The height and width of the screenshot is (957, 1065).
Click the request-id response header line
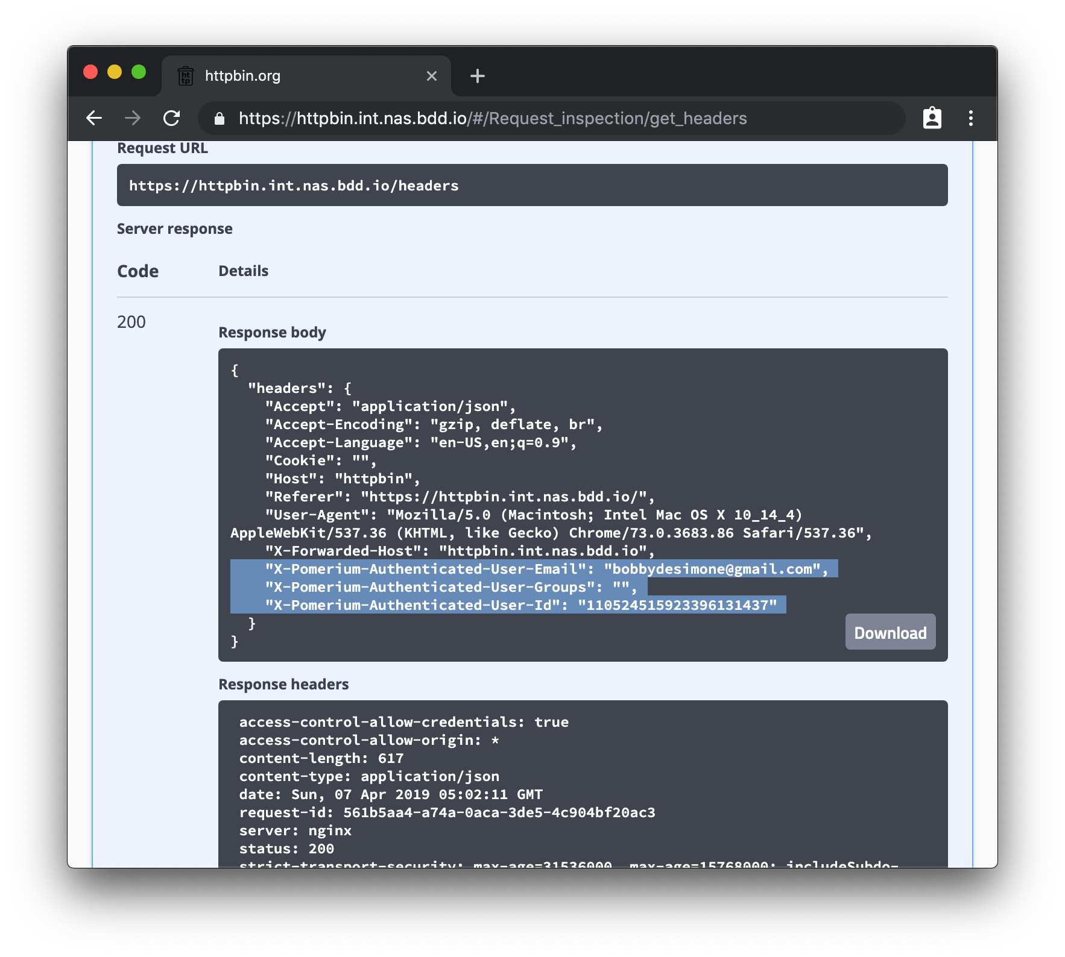point(447,812)
